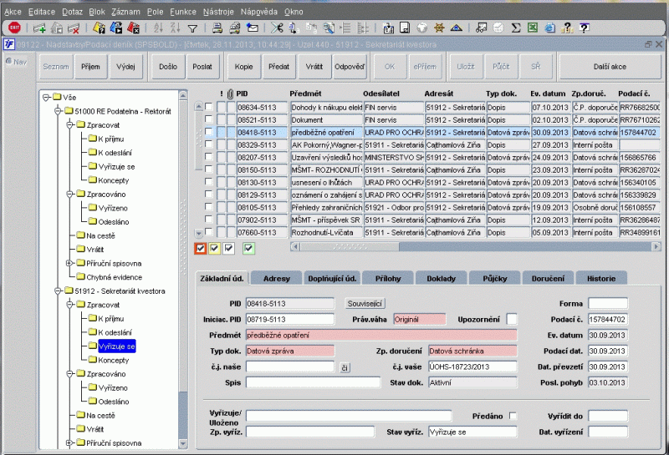The image size is (669, 455).
Task: Open the Nástroje menu
Action: click(217, 13)
